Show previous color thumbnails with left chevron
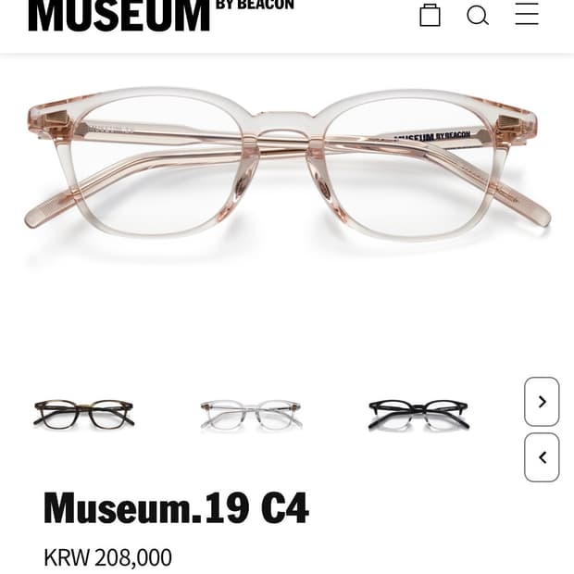Image resolution: width=574 pixels, height=574 pixels. [542, 457]
